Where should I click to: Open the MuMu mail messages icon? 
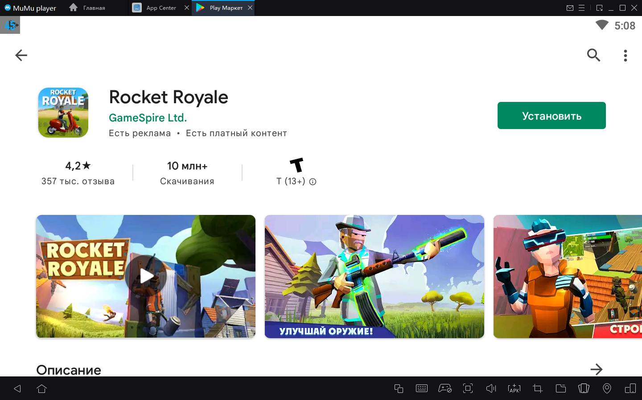(x=570, y=8)
